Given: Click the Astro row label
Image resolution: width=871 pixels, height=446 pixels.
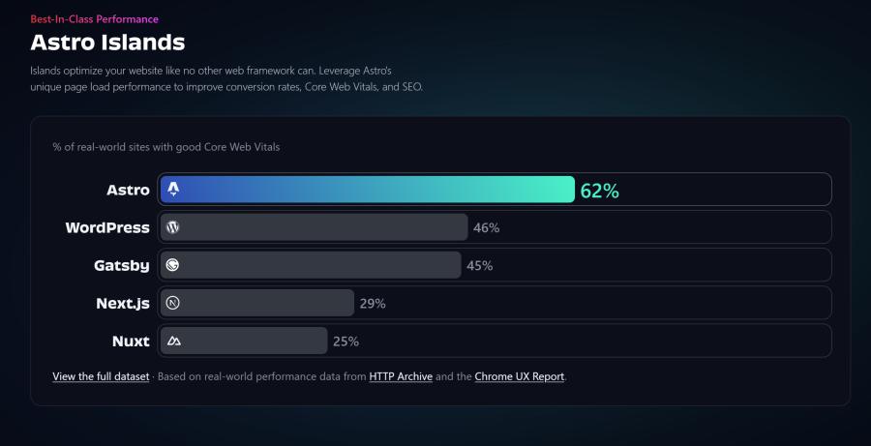Looking at the screenshot, I should tap(129, 190).
